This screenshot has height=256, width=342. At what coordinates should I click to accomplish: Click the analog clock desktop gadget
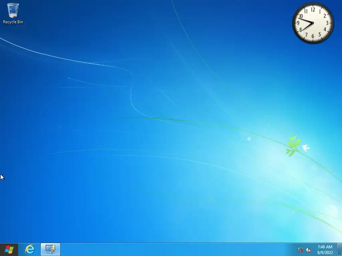pos(313,23)
